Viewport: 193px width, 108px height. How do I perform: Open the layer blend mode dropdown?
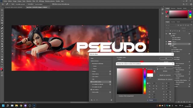[x=173, y=28]
